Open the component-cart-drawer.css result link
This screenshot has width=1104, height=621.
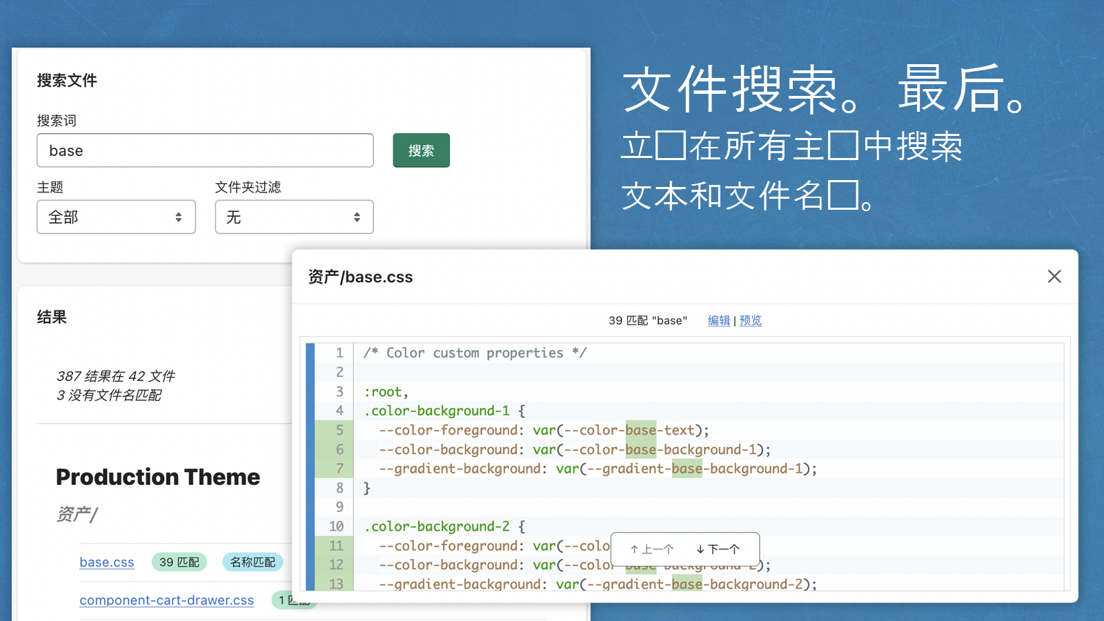click(x=166, y=600)
